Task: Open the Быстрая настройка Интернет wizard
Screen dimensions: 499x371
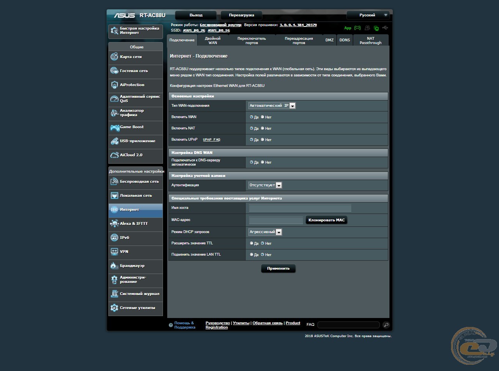Action: coord(136,31)
